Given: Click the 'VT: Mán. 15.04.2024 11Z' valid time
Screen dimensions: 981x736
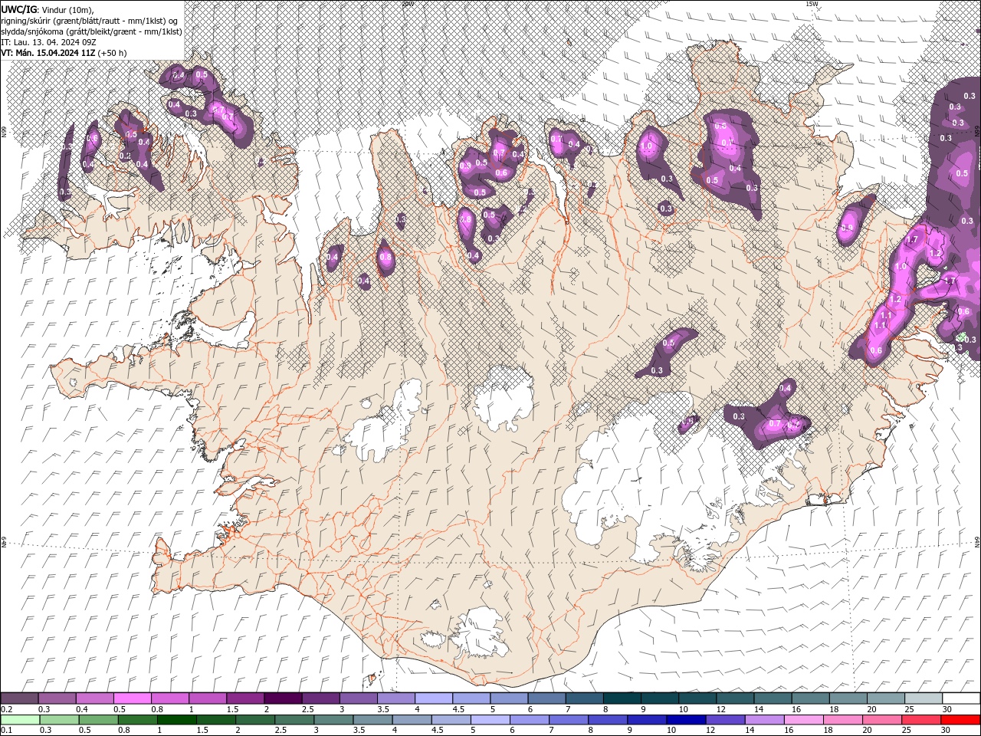Looking at the screenshot, I should 48,53.
